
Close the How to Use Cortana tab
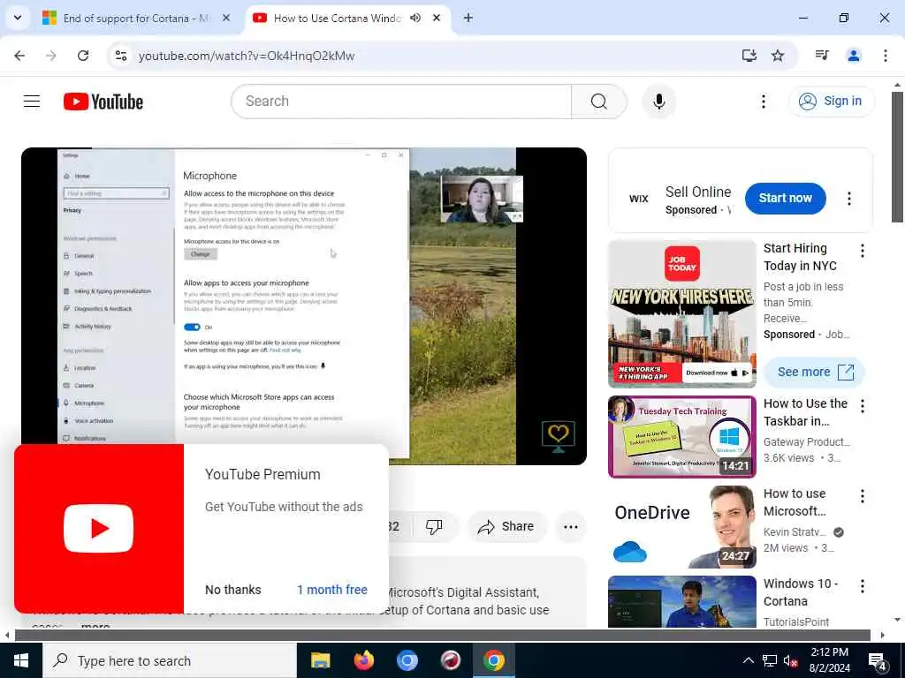[437, 18]
